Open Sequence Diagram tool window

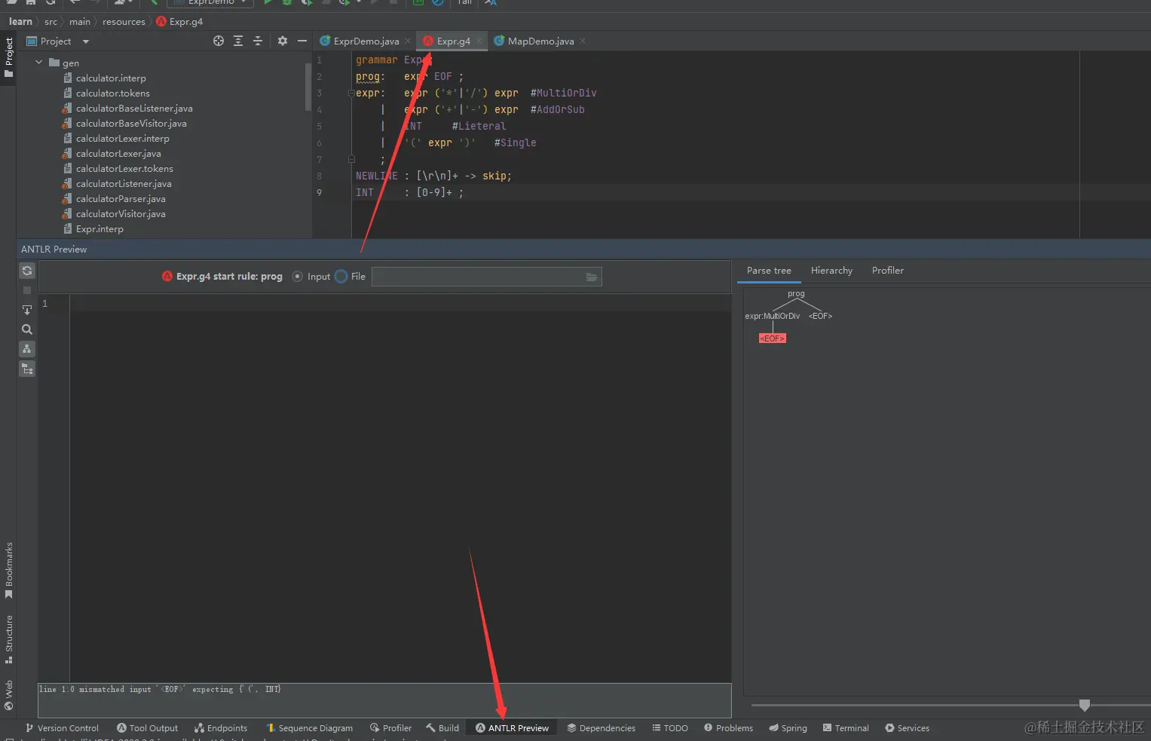309,727
